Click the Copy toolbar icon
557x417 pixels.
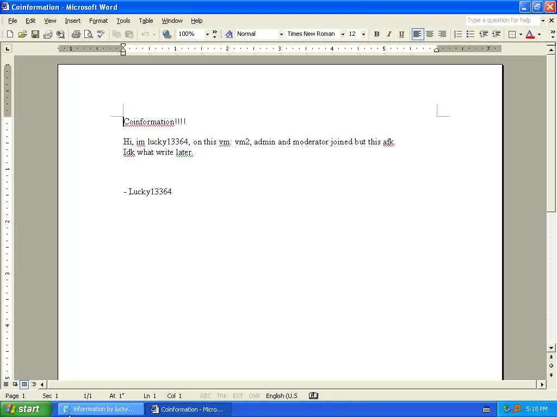(116, 34)
